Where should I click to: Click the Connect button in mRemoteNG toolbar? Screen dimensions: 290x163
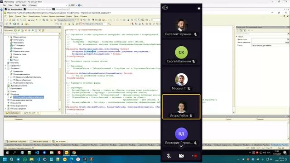(33, 5)
